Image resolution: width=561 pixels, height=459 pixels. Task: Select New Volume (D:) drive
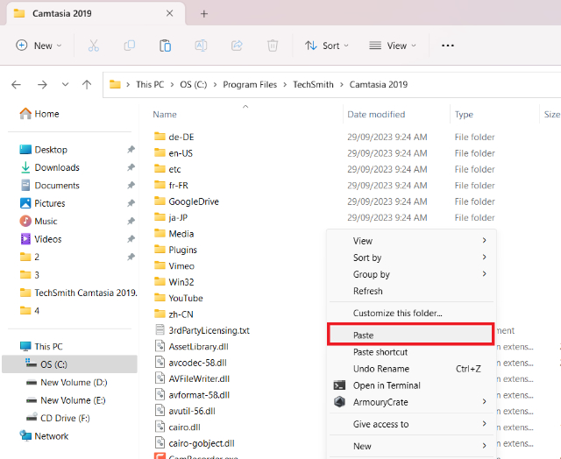tap(67, 382)
